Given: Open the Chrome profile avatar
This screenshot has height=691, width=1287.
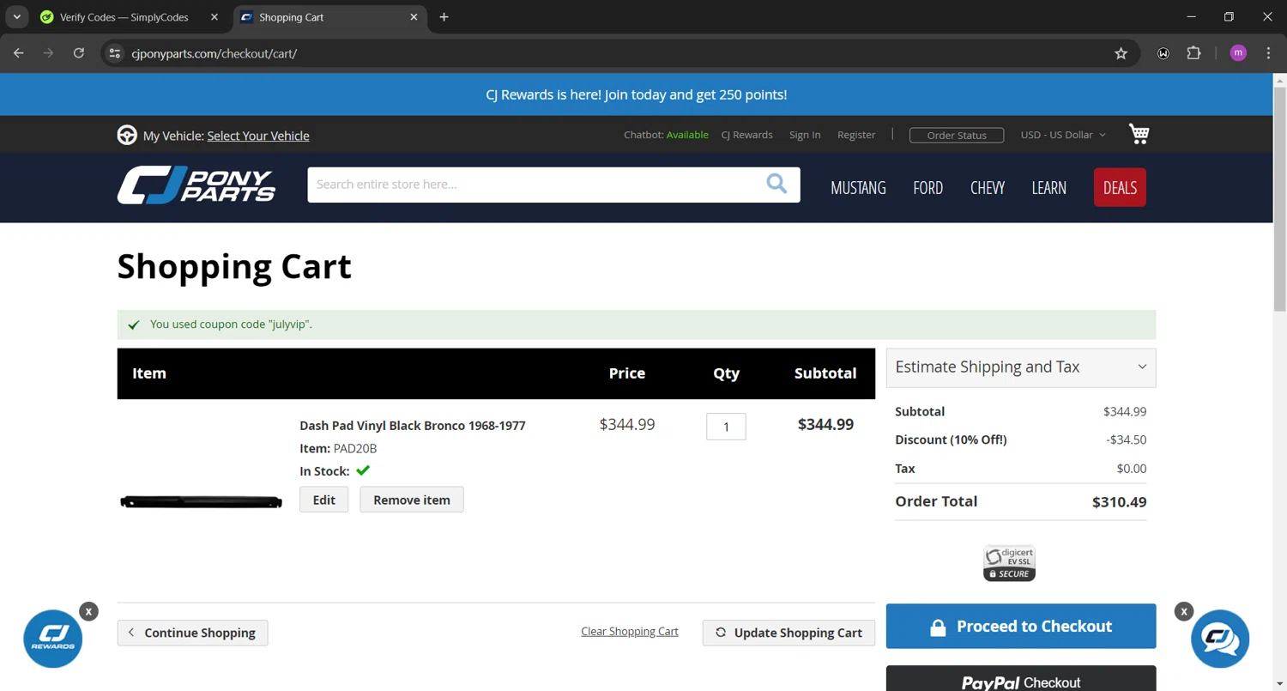Looking at the screenshot, I should 1237,53.
